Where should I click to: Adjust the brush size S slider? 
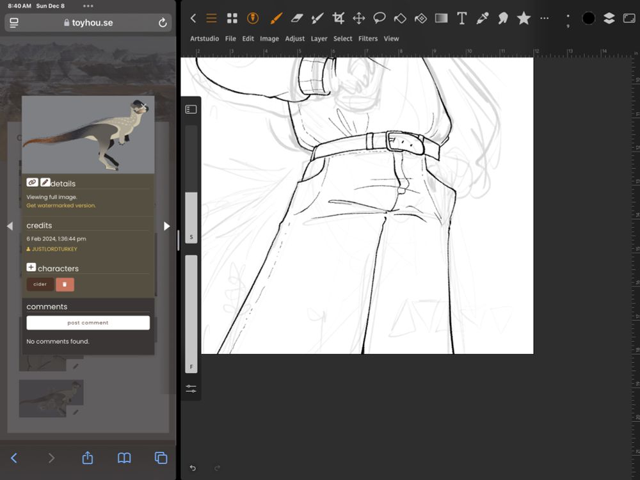pos(191,184)
